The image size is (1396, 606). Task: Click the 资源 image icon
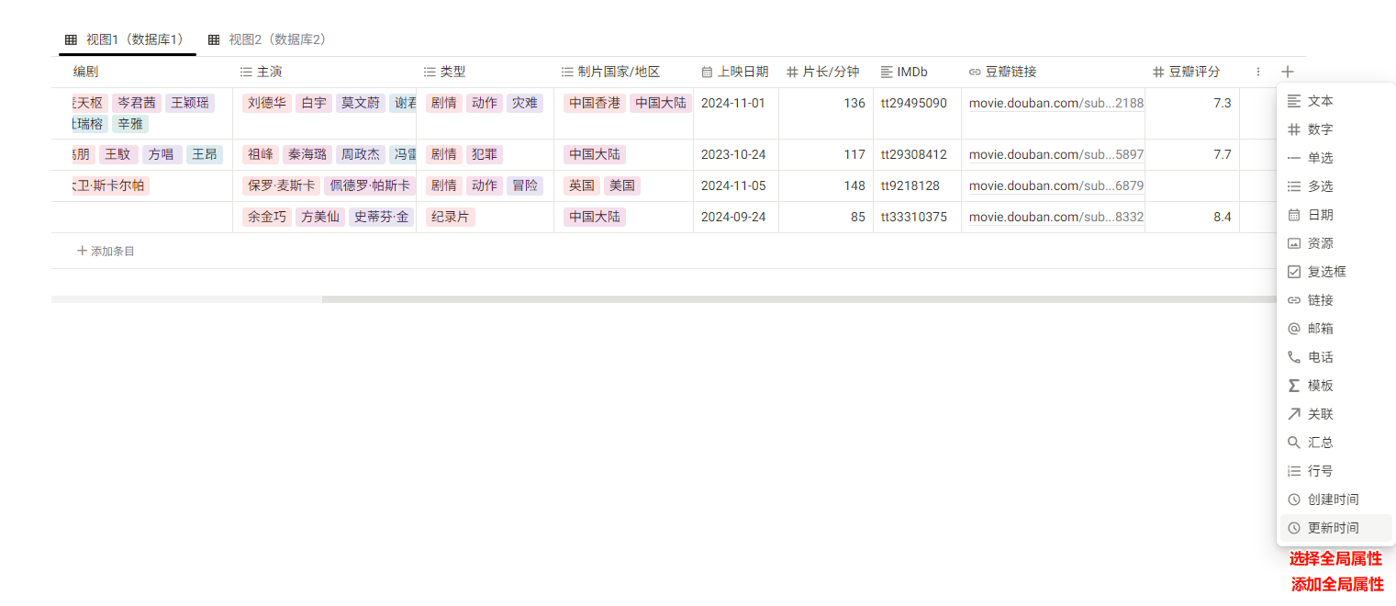point(1294,243)
